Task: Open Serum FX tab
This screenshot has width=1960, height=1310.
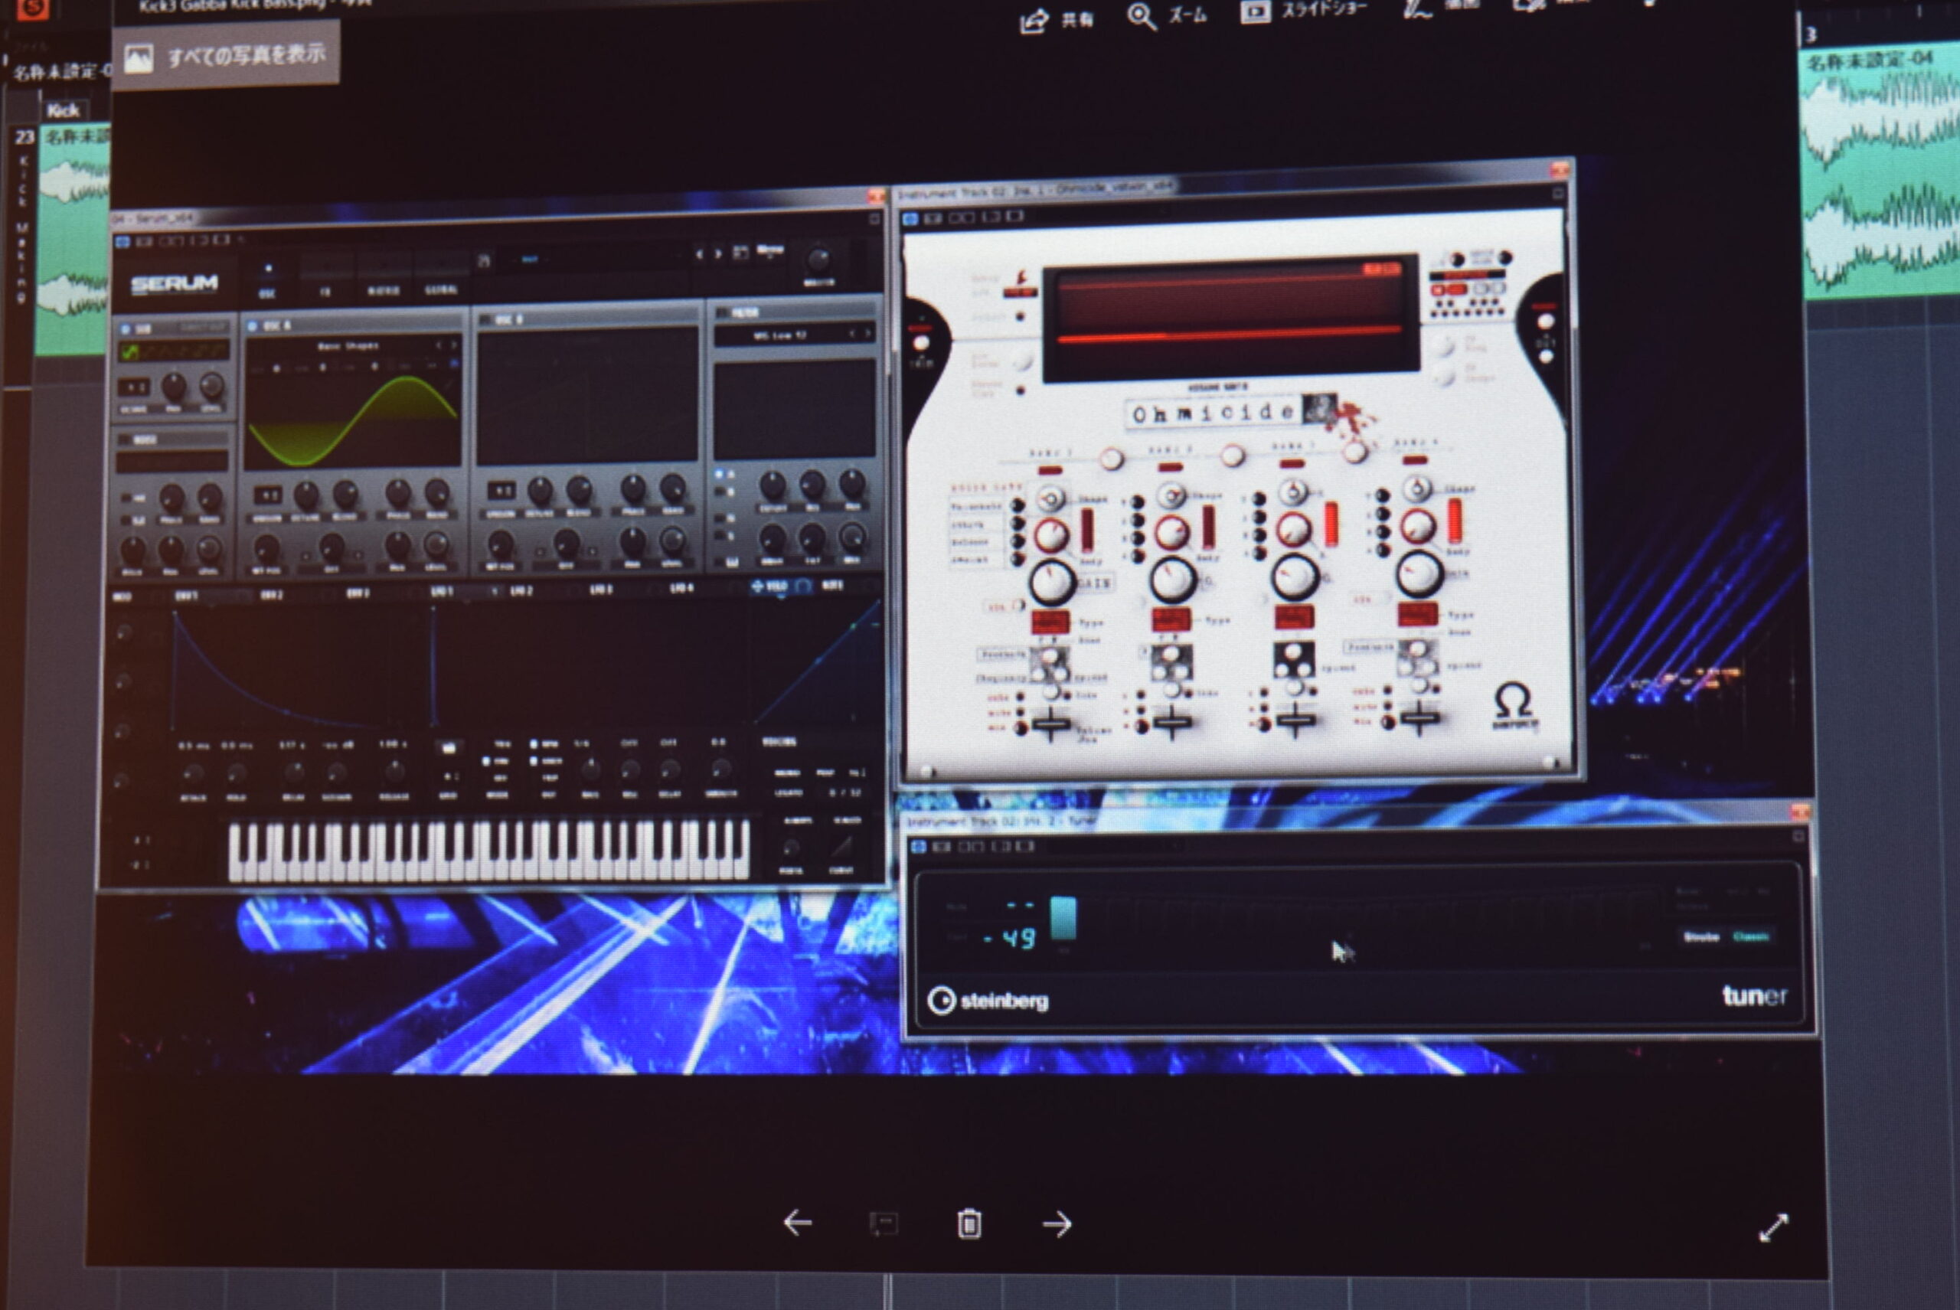Action: coord(325,292)
